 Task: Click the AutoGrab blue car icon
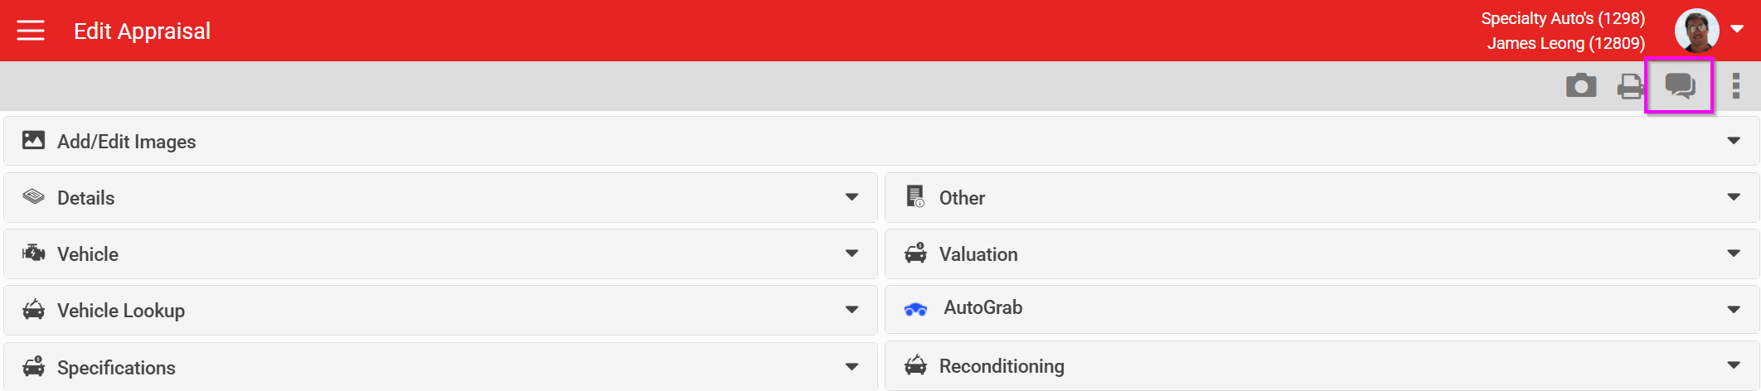tap(915, 309)
